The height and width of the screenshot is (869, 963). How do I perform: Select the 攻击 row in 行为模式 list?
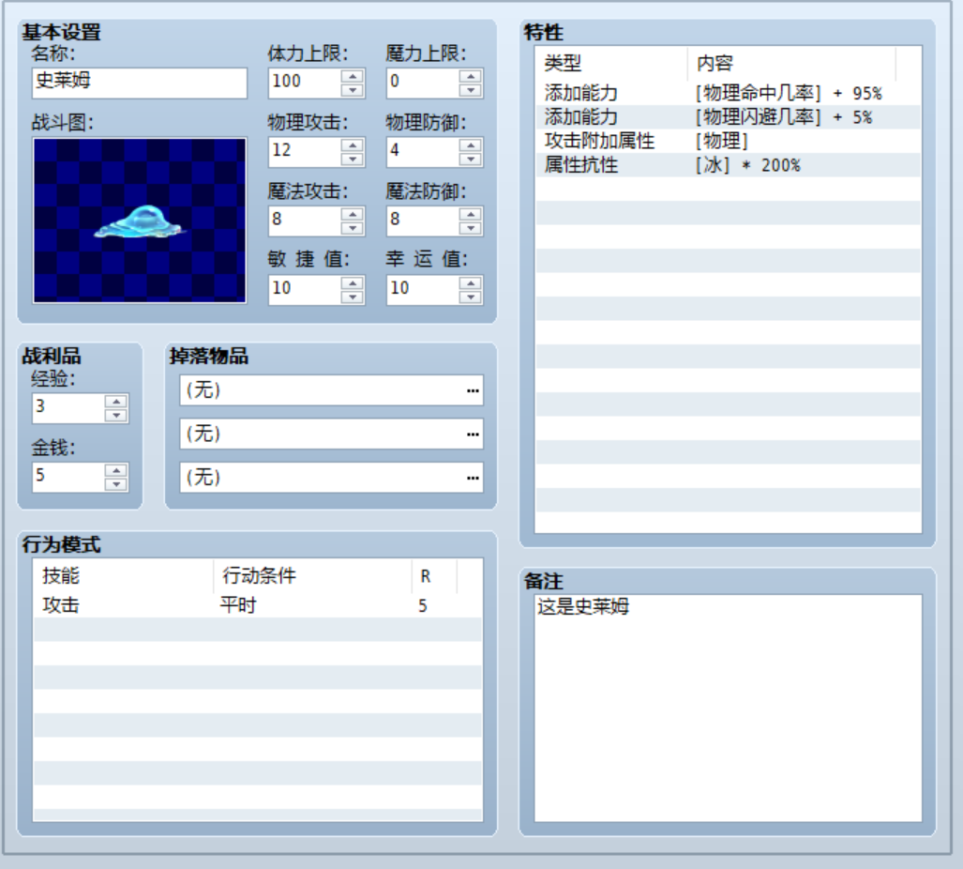pyautogui.click(x=257, y=605)
